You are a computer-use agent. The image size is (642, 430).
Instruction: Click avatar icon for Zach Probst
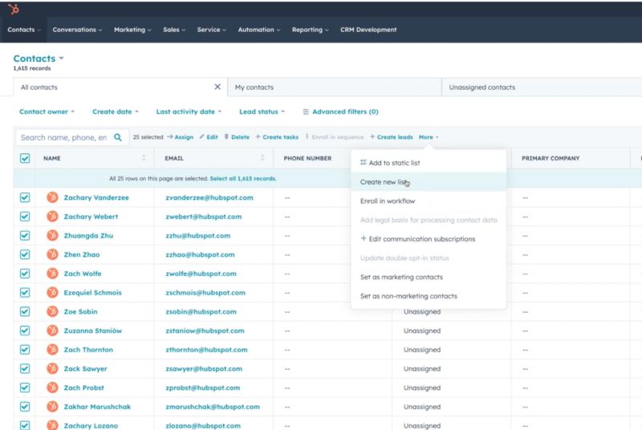click(52, 387)
